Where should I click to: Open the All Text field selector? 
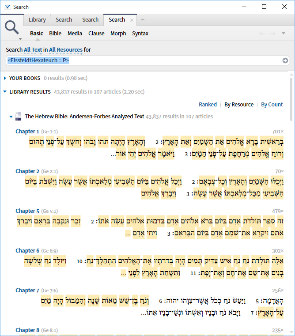pos(33,50)
